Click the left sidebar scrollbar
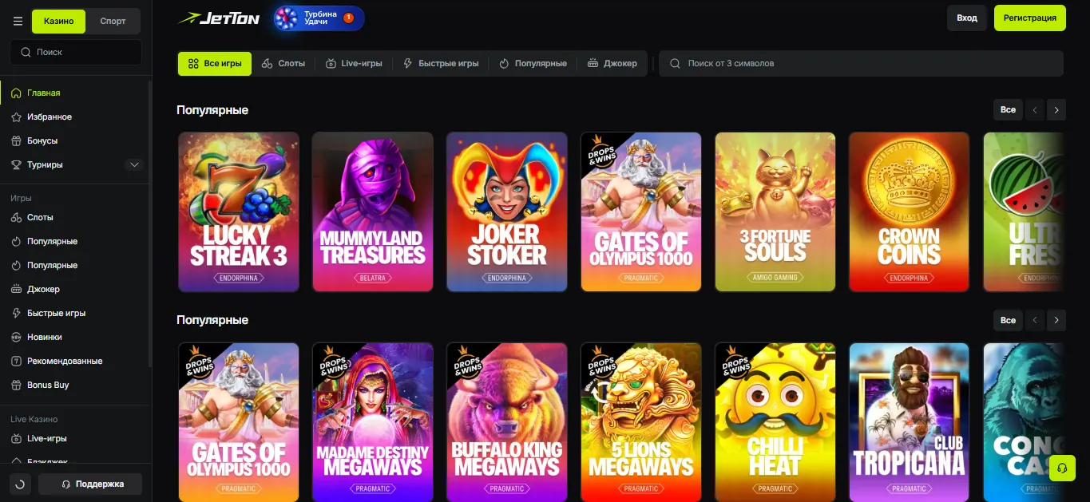The height and width of the screenshot is (502, 1090). pyautogui.click(x=150, y=223)
